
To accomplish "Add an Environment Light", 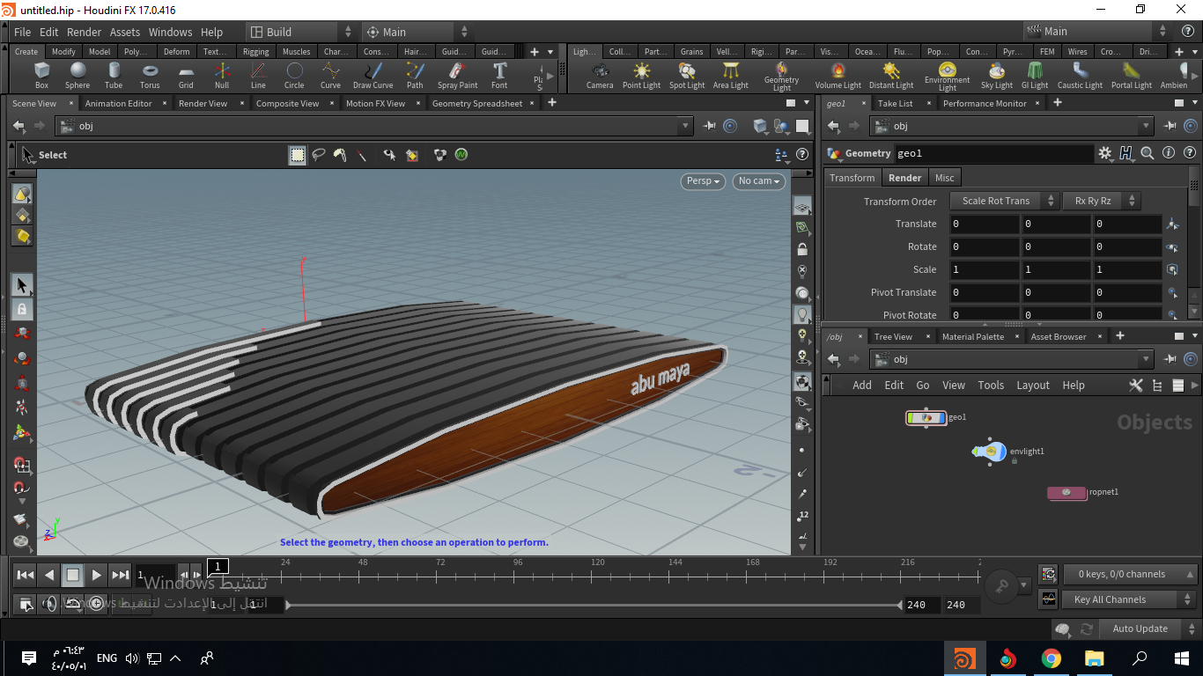I will click(x=948, y=77).
